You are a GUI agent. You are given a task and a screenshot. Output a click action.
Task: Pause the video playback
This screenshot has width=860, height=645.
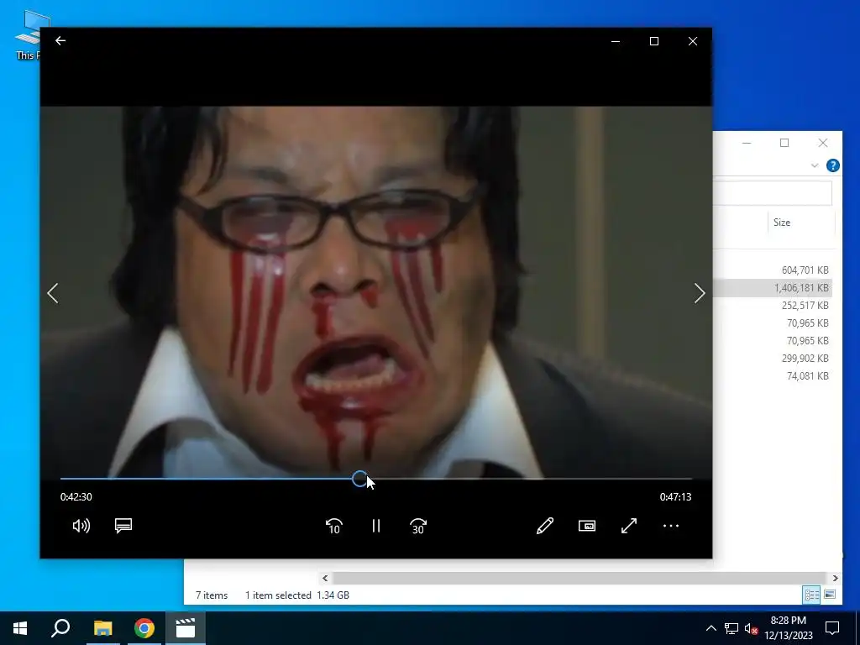[x=375, y=526]
